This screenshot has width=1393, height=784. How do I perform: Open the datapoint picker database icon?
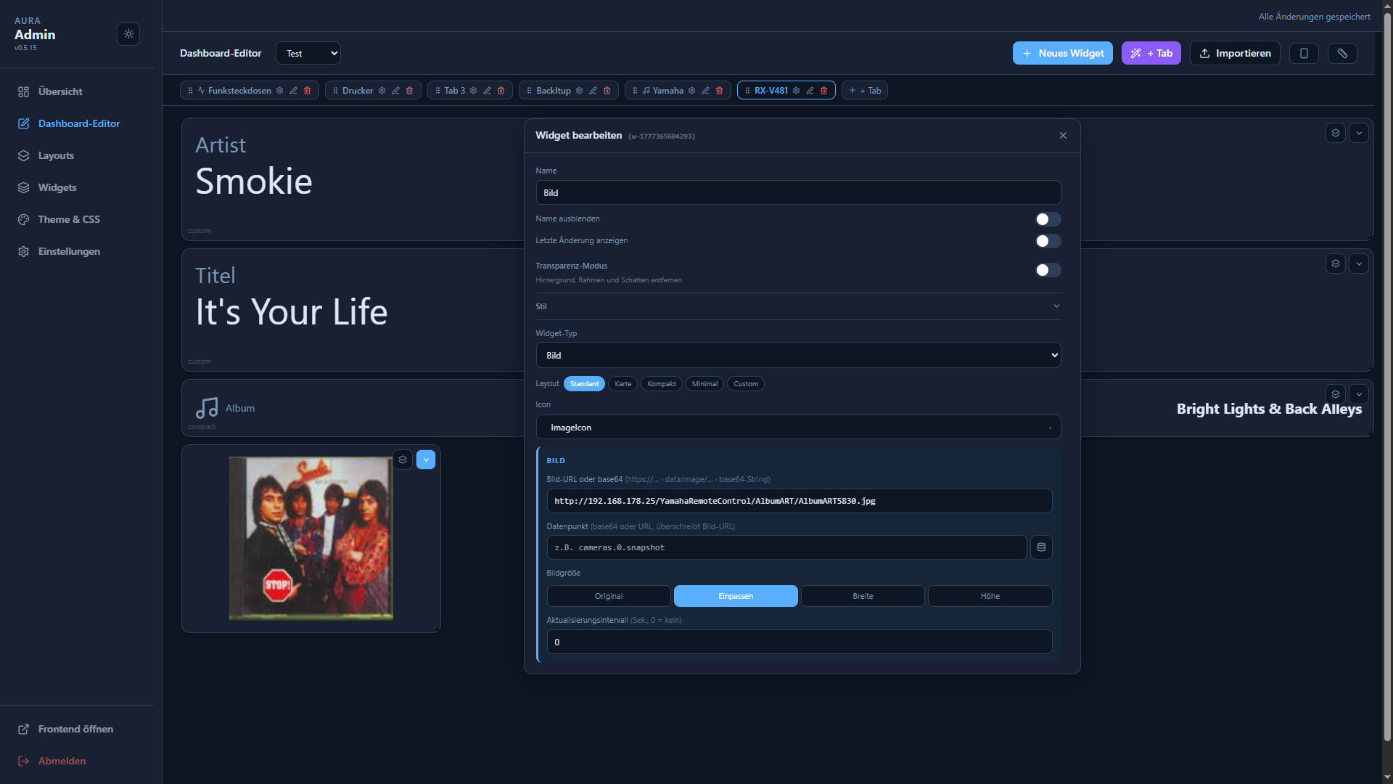1041,547
